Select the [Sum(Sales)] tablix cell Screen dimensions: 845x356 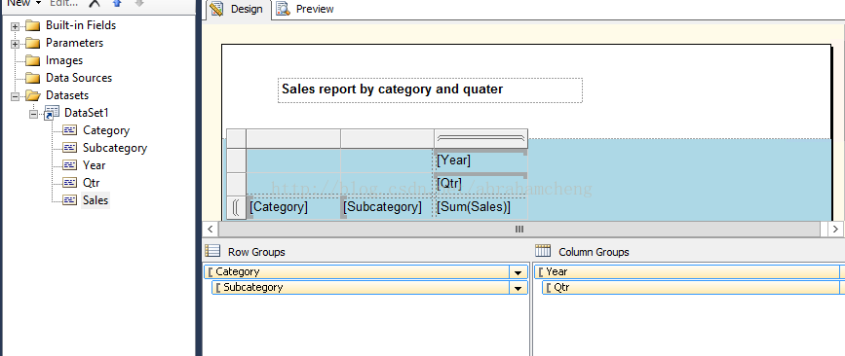point(480,207)
